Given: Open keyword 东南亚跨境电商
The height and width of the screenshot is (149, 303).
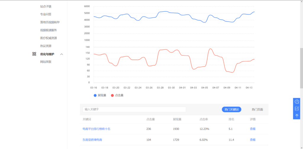Looking at the screenshot, I should point(92,140).
